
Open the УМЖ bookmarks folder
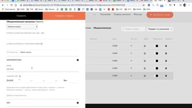[21, 9]
